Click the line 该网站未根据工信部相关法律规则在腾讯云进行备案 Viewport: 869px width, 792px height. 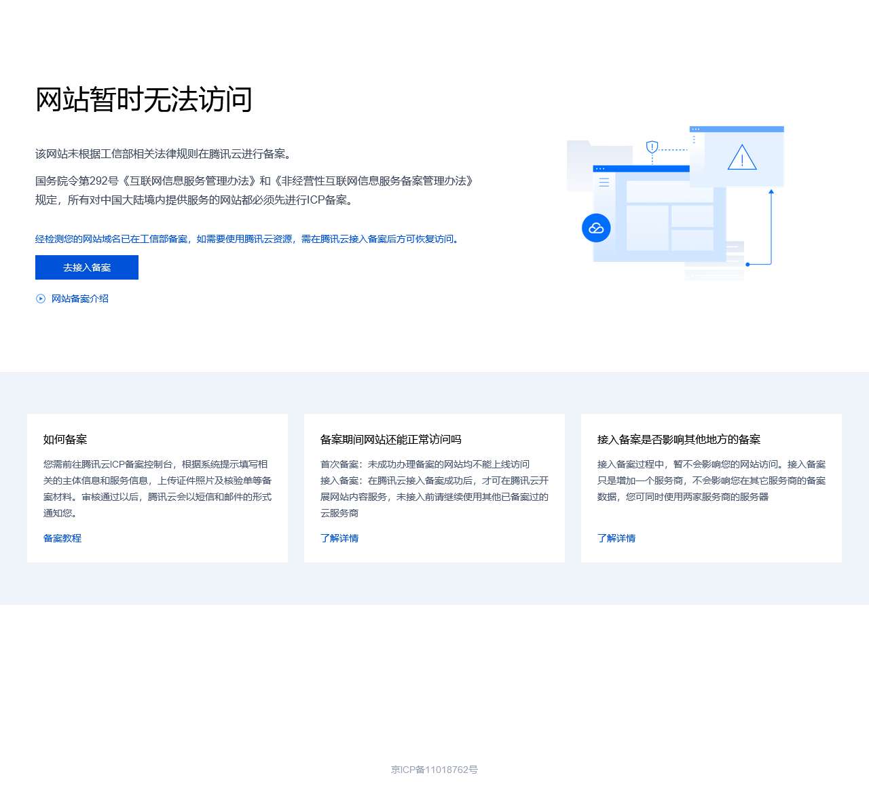click(x=166, y=154)
